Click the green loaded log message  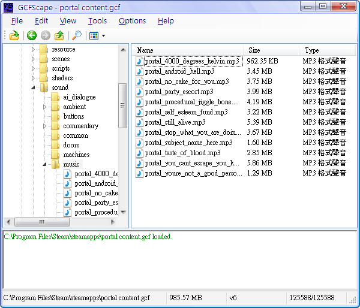click(88, 237)
